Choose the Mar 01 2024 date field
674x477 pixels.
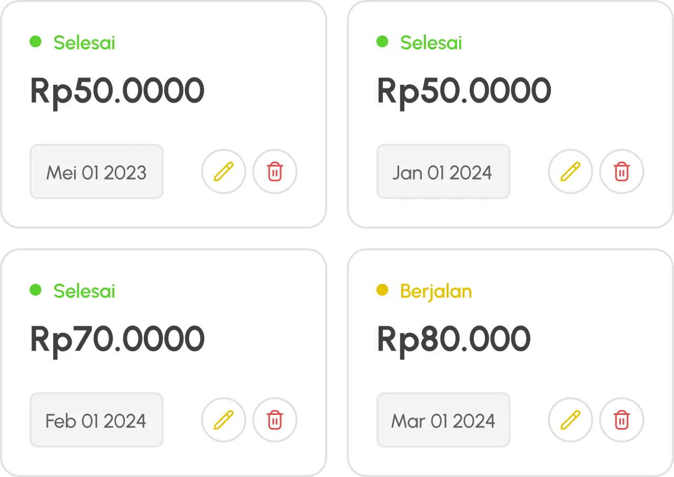point(443,421)
